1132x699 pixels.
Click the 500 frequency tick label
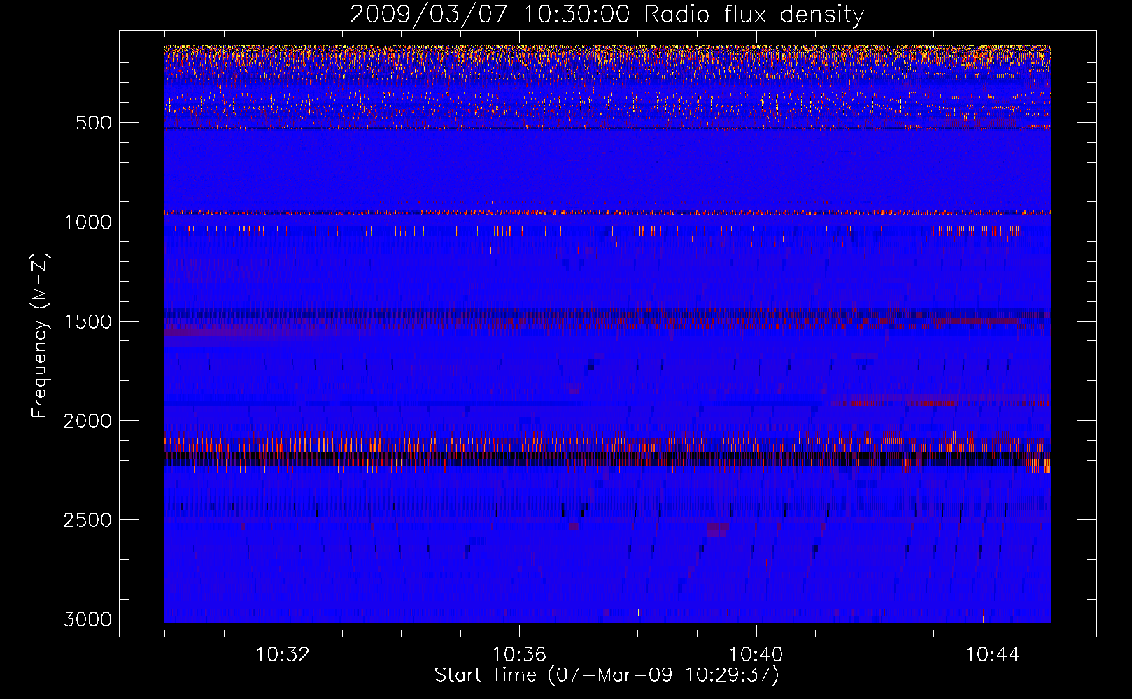pyautogui.click(x=93, y=123)
